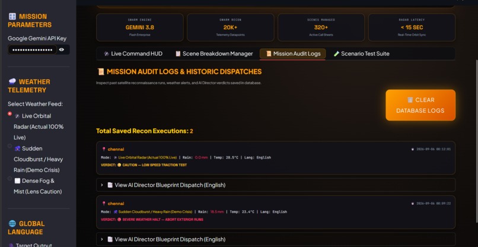Click the document icon in the last Blueprint Dispatch row

pos(110,239)
